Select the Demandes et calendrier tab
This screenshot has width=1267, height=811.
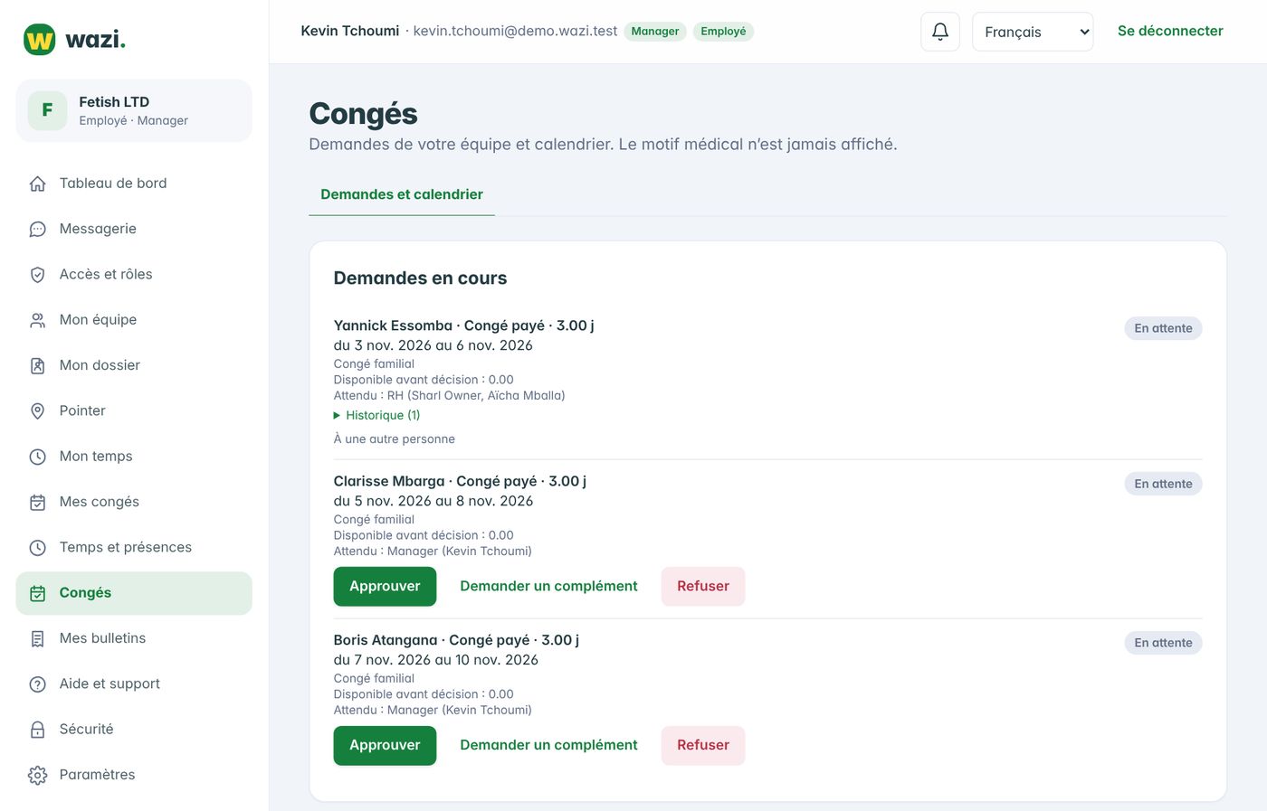pos(402,194)
